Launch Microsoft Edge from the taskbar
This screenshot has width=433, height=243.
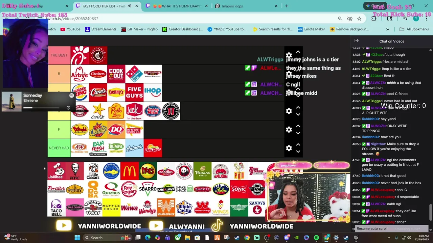147,238
